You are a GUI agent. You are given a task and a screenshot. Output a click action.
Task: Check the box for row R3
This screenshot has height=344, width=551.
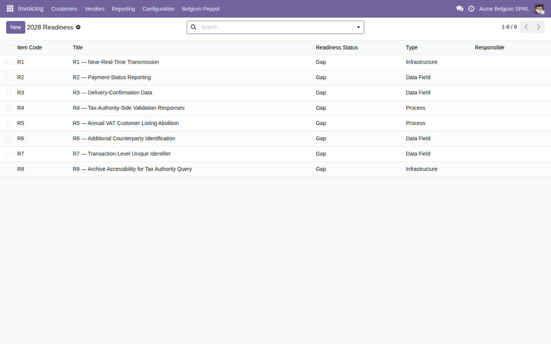9,93
